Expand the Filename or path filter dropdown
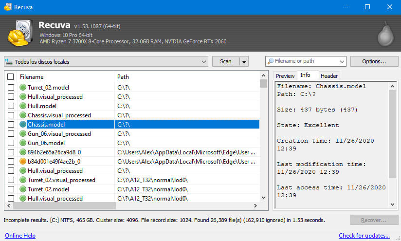Screen dimensions: 401x241 click(x=342, y=61)
